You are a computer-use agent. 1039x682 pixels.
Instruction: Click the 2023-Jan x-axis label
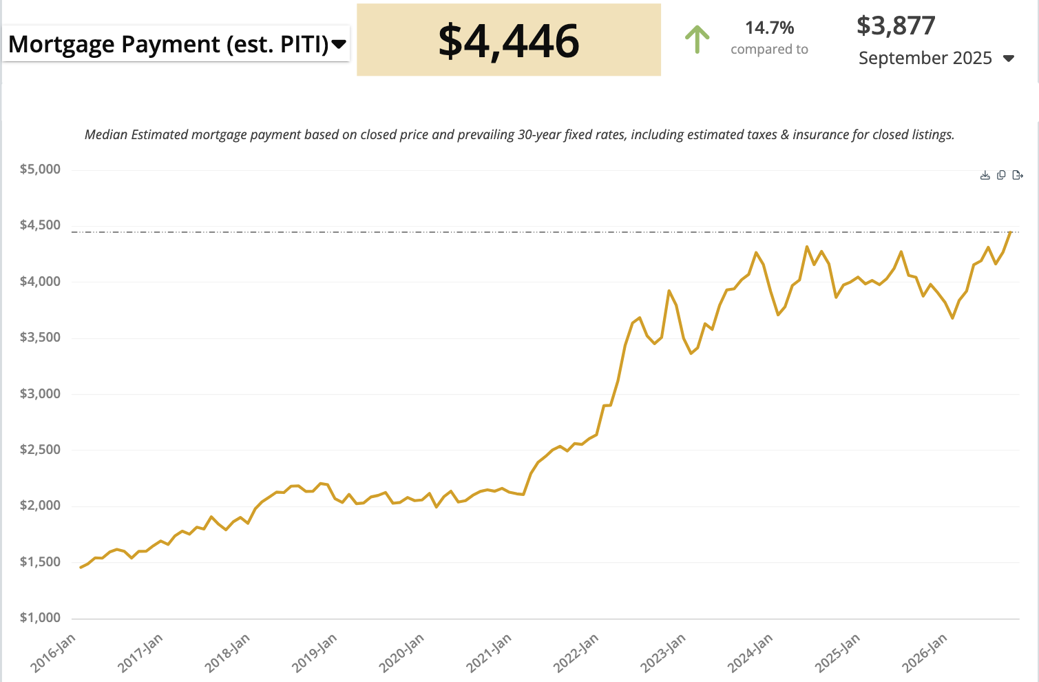[664, 652]
